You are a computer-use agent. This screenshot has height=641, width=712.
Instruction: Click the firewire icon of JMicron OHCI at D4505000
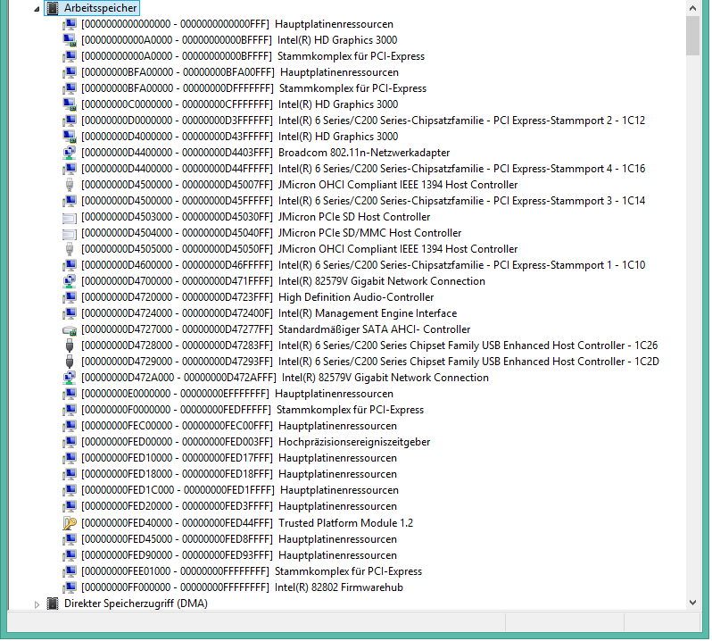coord(70,249)
